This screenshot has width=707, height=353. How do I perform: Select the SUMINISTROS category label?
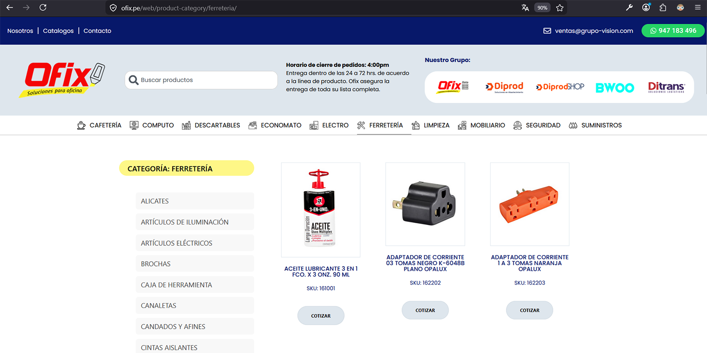click(x=601, y=125)
